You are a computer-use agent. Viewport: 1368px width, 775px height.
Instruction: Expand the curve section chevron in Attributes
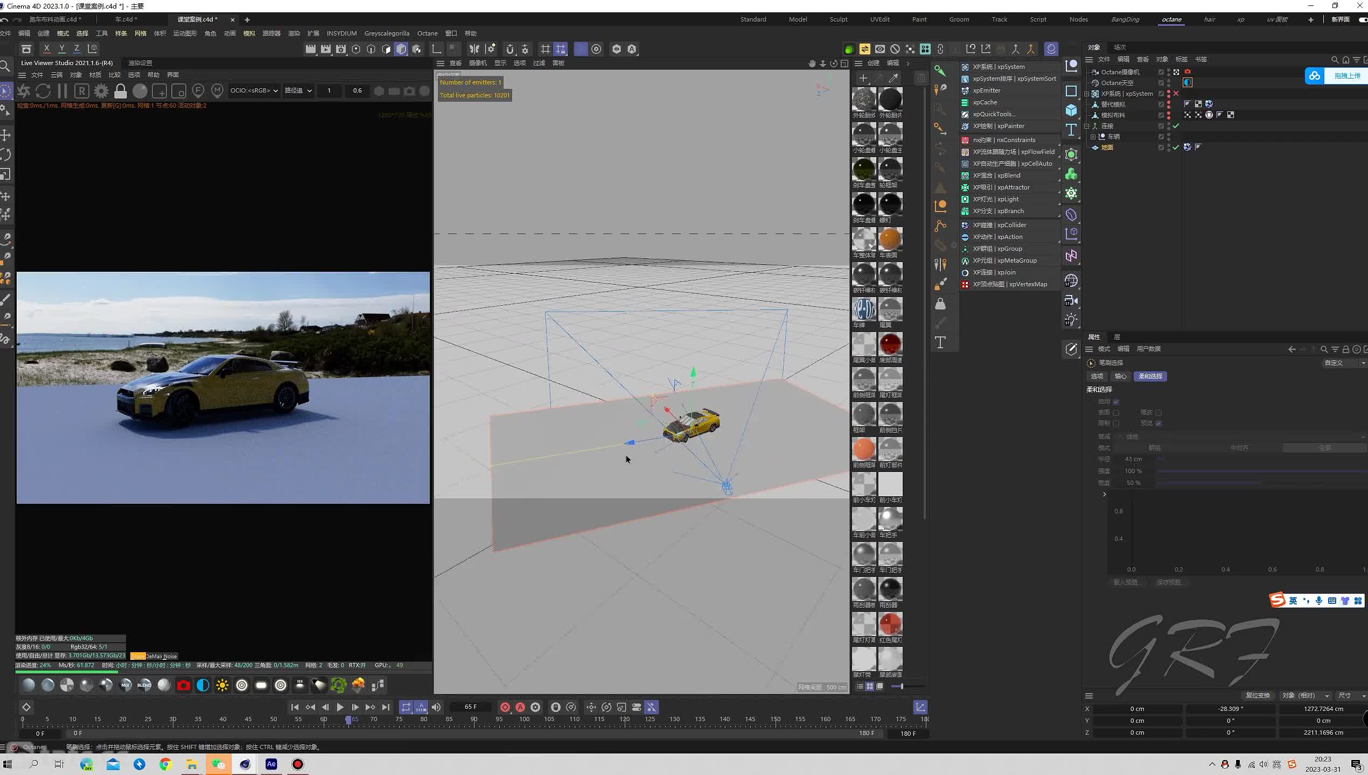coord(1105,495)
